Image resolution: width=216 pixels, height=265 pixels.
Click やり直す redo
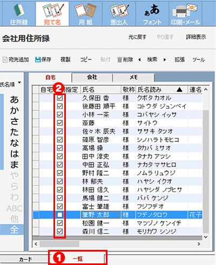(x=165, y=37)
